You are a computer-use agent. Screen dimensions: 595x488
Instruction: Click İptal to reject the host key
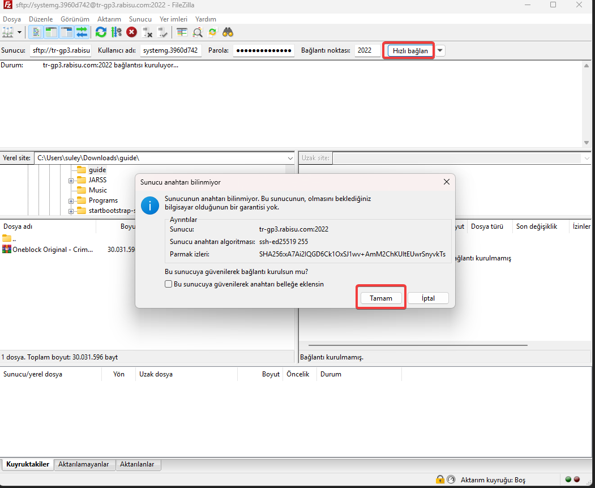coord(427,298)
